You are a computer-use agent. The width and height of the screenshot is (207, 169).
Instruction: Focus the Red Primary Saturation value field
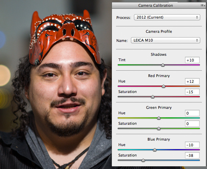192,92
